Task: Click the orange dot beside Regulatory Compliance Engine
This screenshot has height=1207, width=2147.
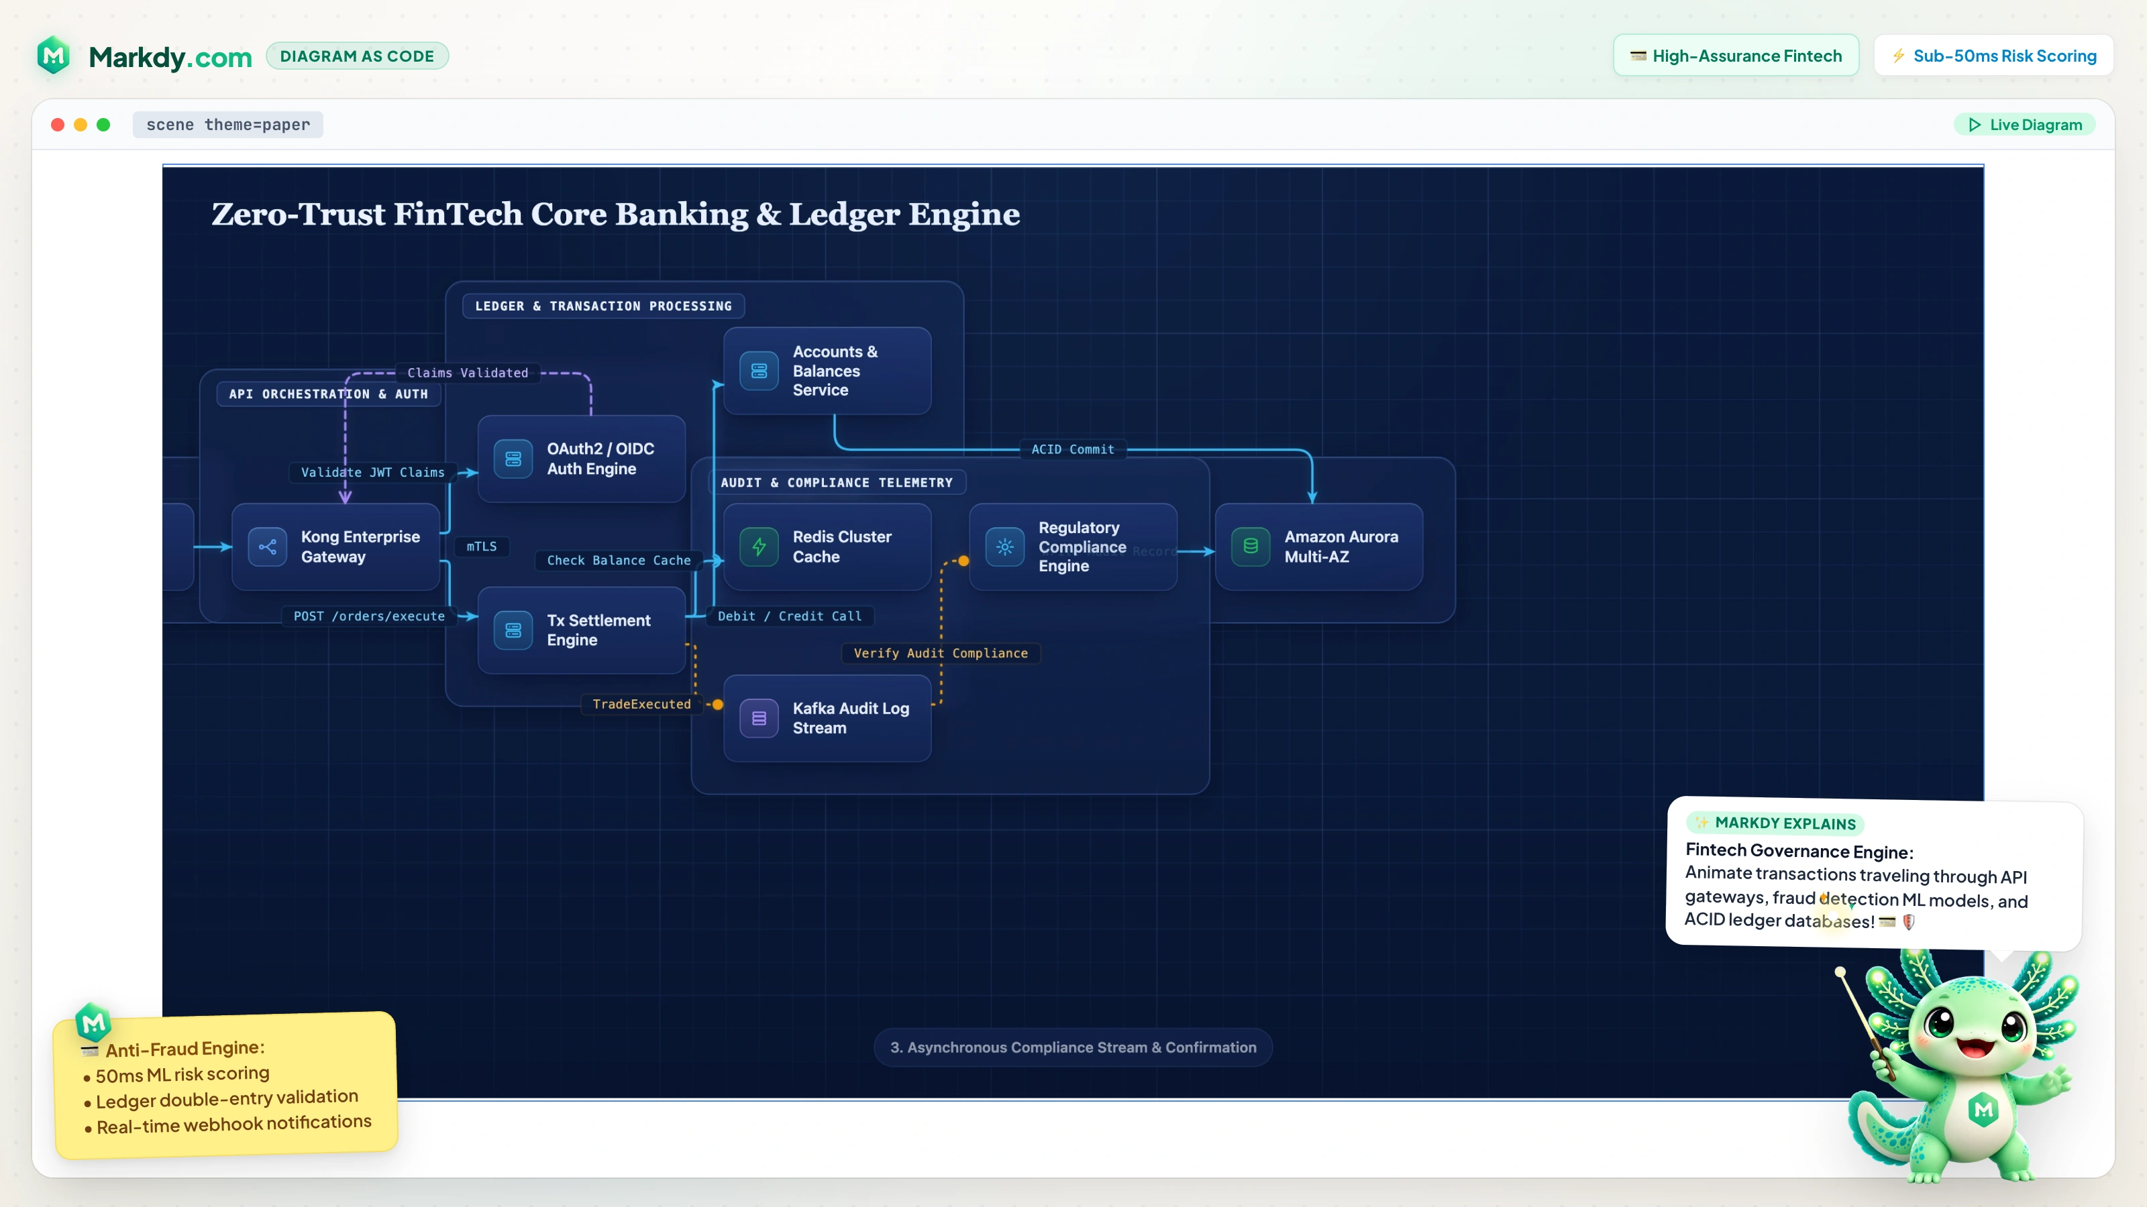Action: pyautogui.click(x=963, y=561)
